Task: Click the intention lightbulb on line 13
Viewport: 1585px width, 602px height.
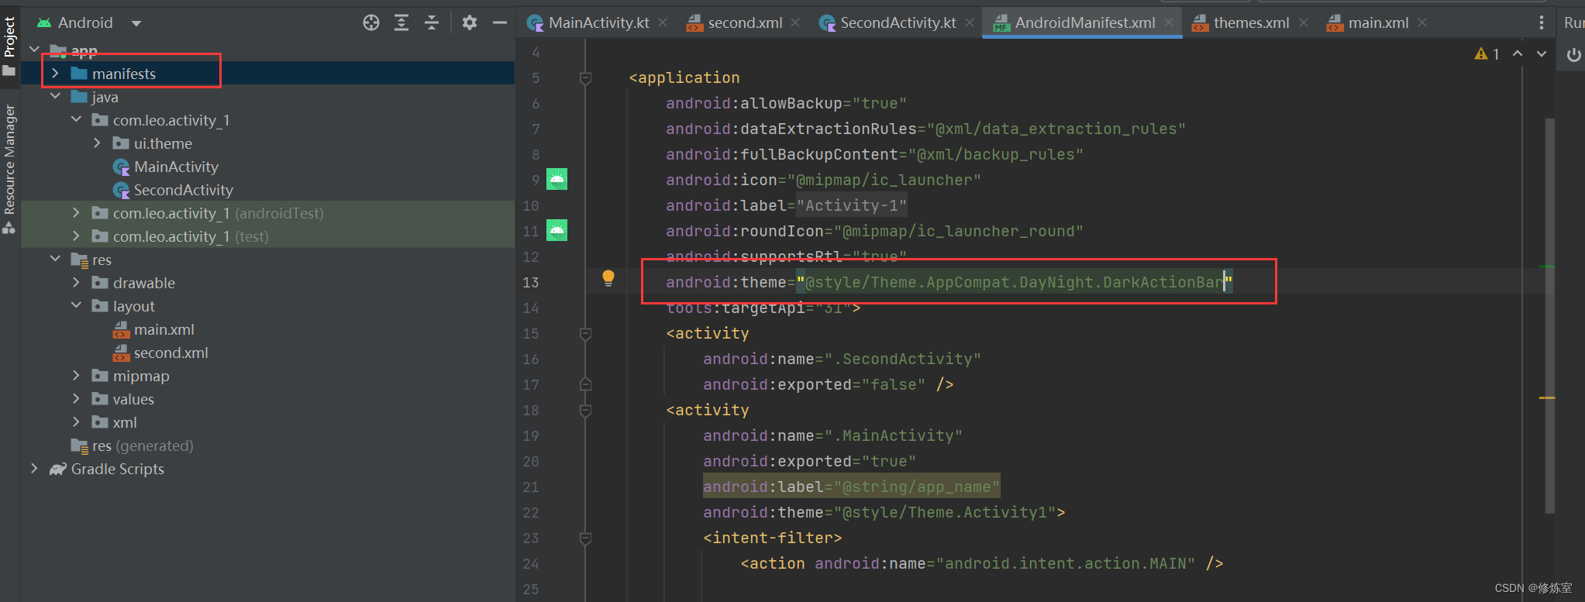Action: click(x=608, y=278)
